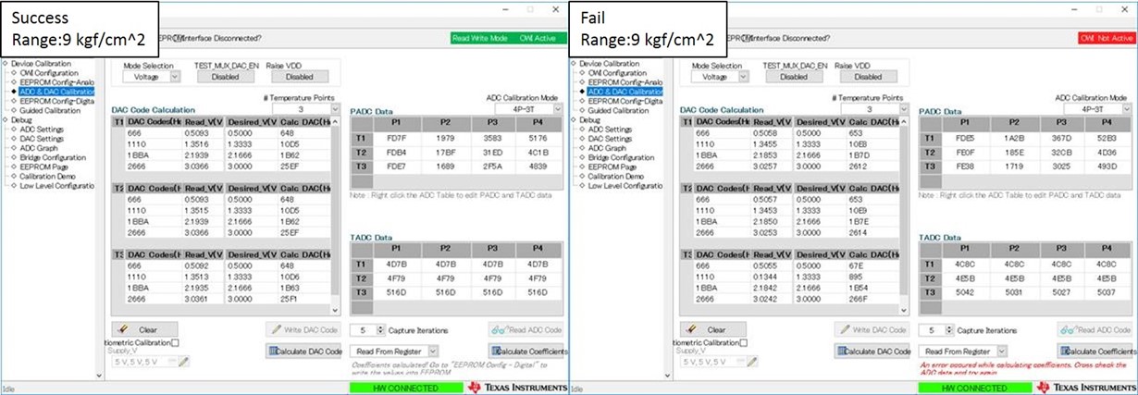
Task: Toggle Ratiometric Calibration checkbox in Success window
Action: 175,342
